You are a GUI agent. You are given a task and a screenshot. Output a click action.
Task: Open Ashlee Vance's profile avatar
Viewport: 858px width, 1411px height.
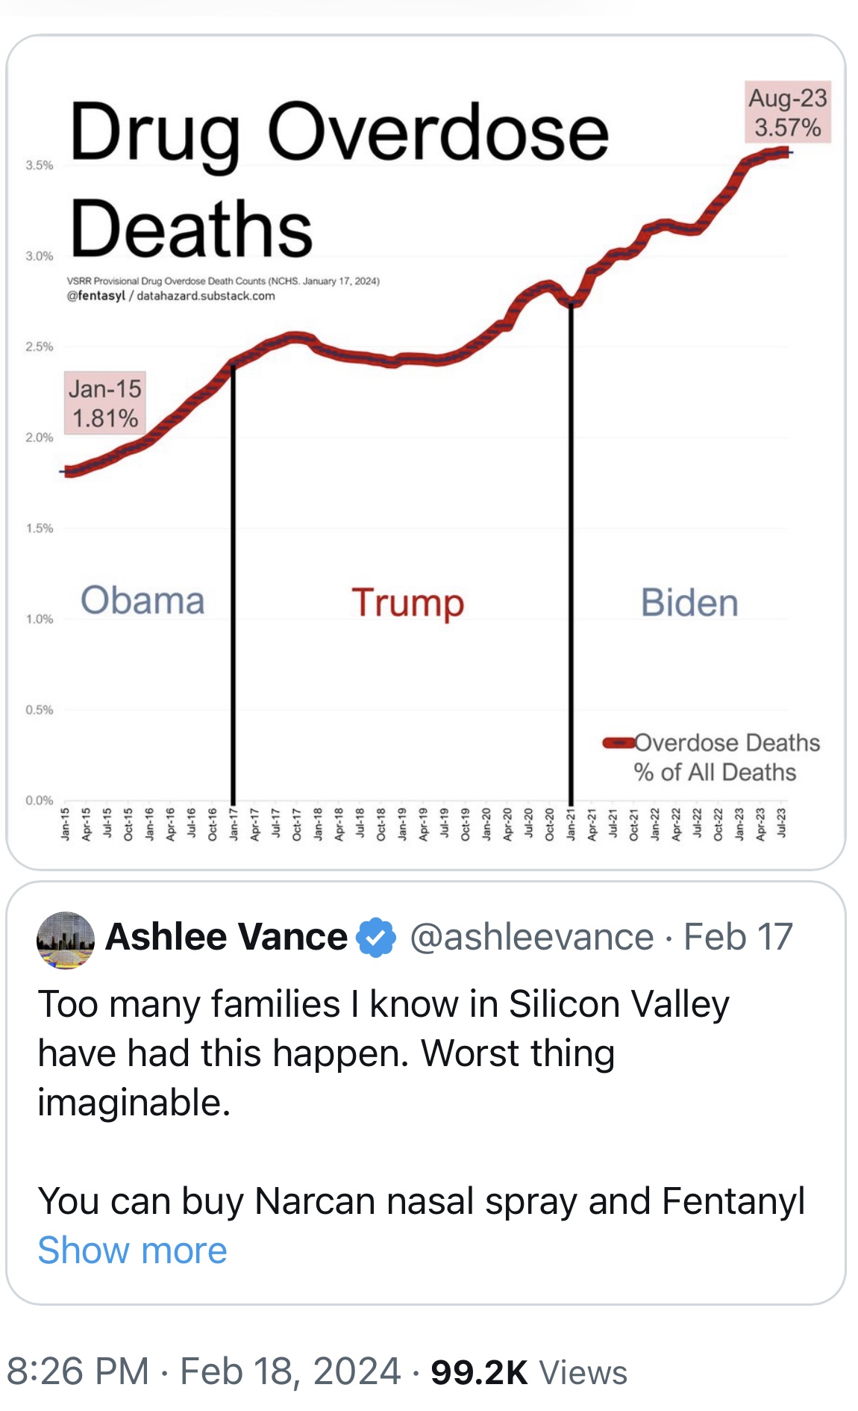pos(66,940)
